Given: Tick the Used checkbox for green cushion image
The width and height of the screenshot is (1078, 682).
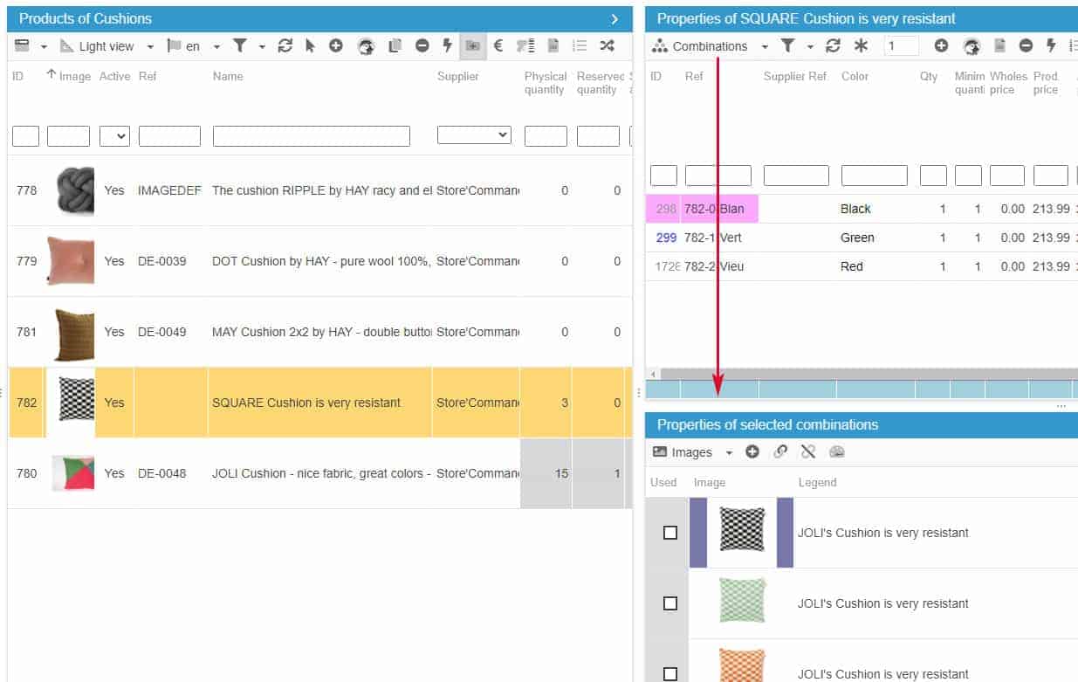Looking at the screenshot, I should pyautogui.click(x=670, y=603).
